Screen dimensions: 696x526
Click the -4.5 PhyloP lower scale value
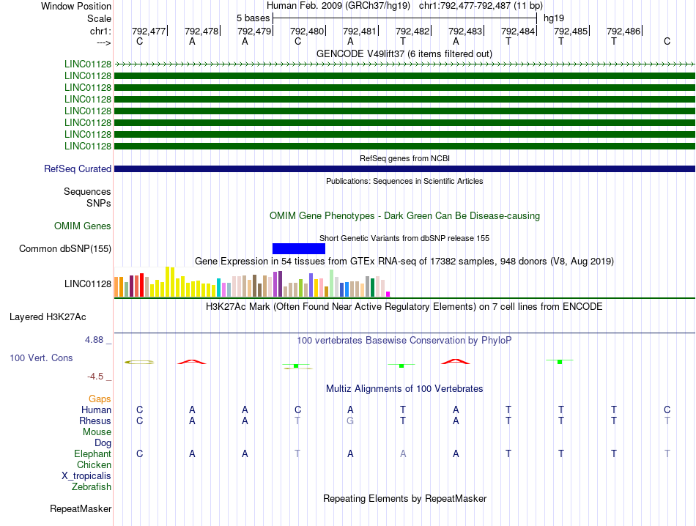coord(95,377)
